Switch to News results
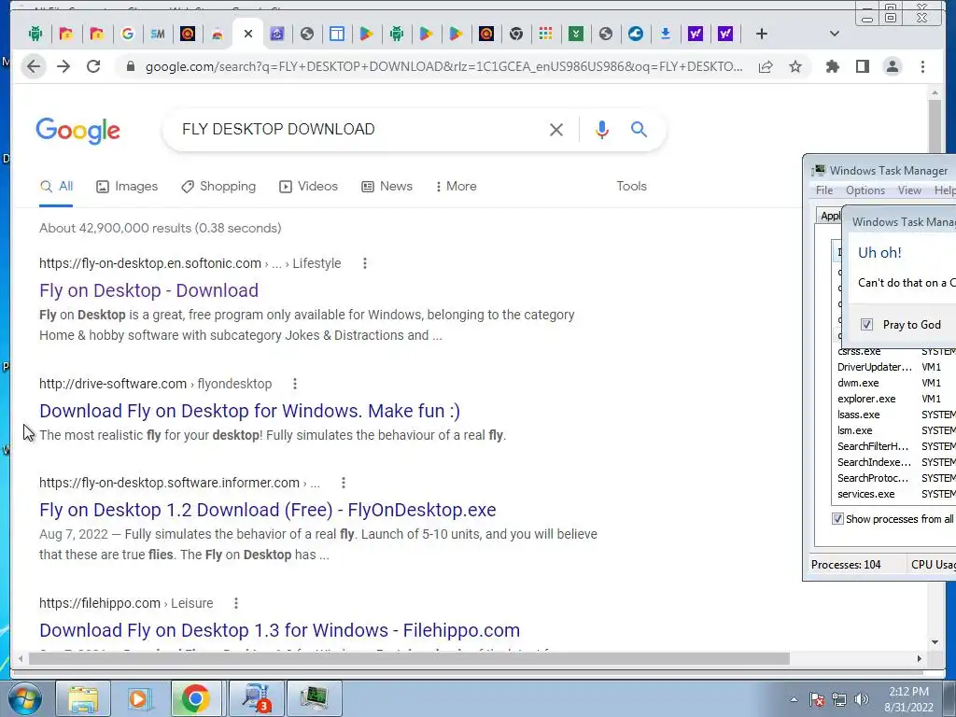This screenshot has width=956, height=717. coord(387,187)
